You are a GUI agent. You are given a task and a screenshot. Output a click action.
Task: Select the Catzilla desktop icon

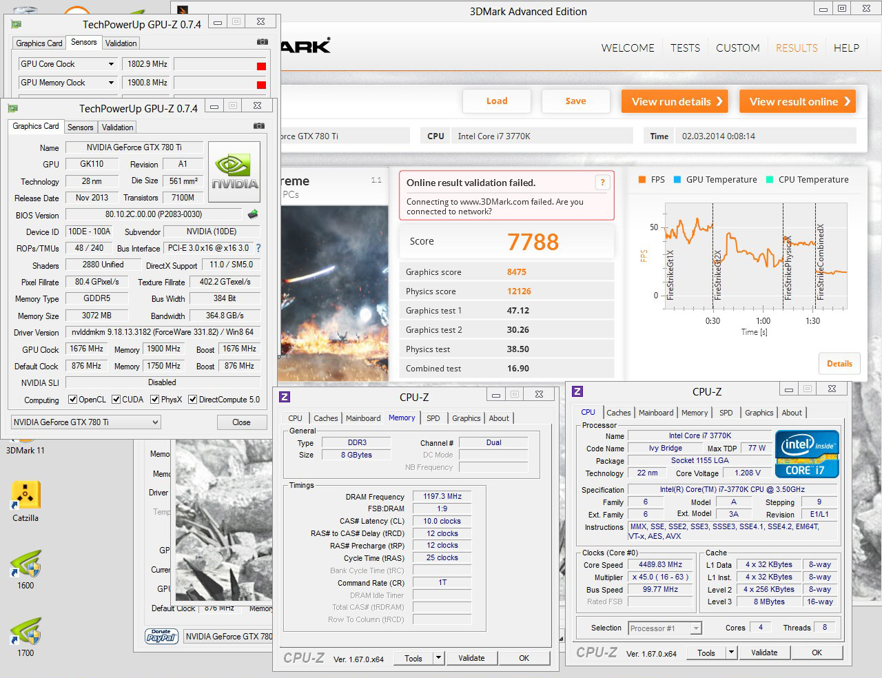pyautogui.click(x=25, y=501)
